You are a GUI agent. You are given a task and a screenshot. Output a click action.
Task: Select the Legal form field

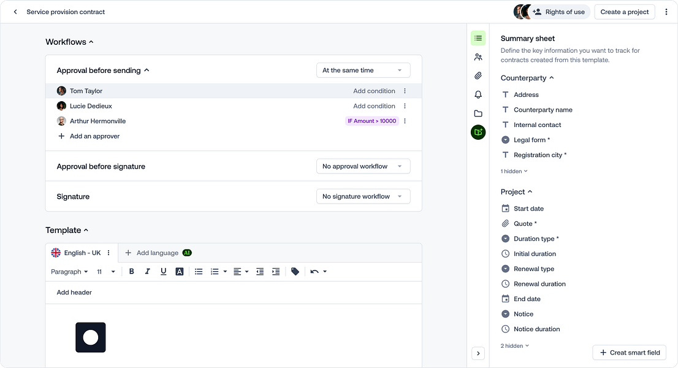[526, 140]
